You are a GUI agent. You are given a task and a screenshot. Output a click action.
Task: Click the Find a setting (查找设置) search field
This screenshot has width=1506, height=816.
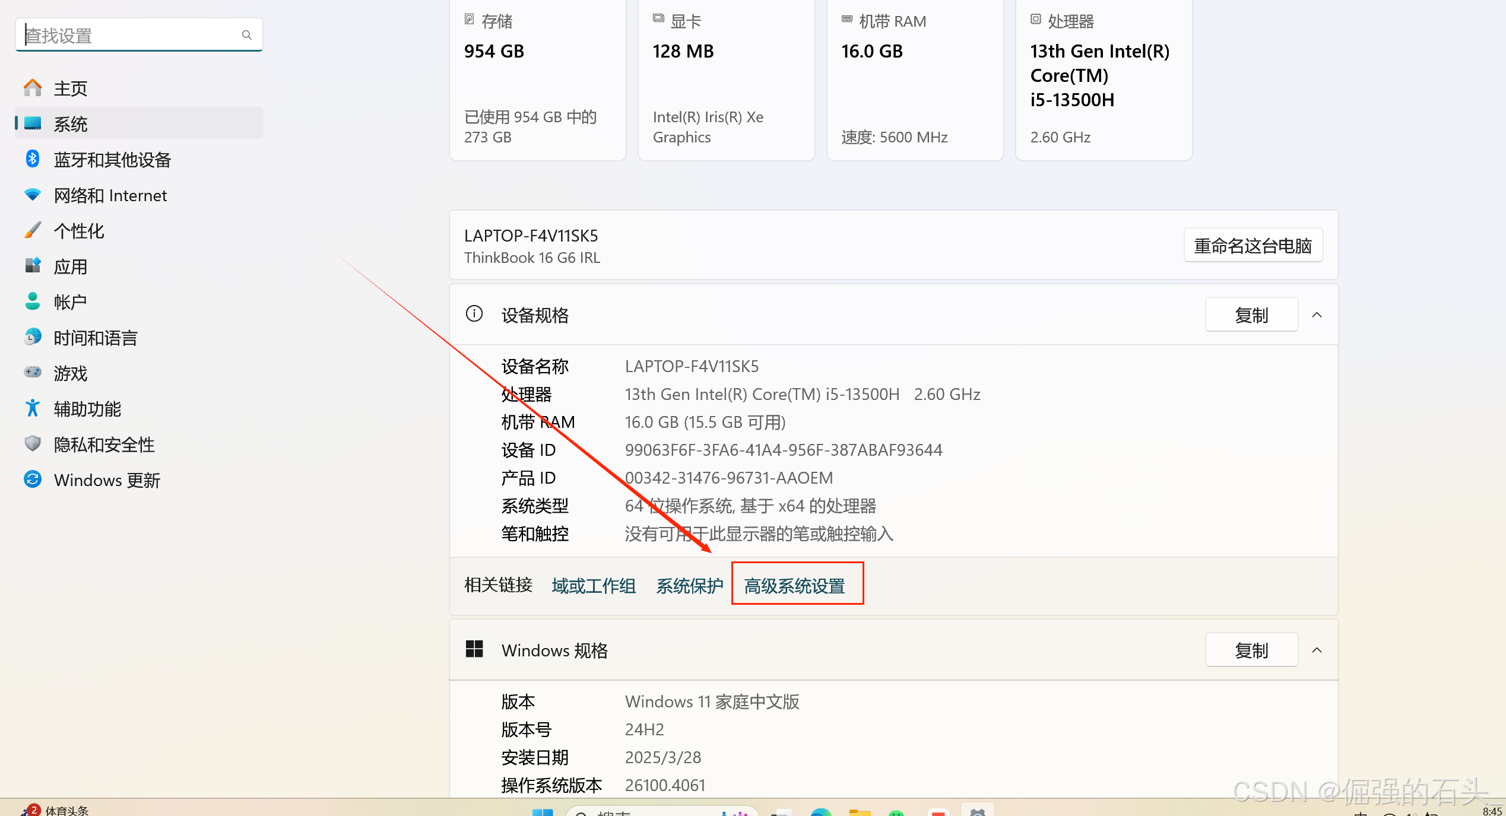(131, 36)
